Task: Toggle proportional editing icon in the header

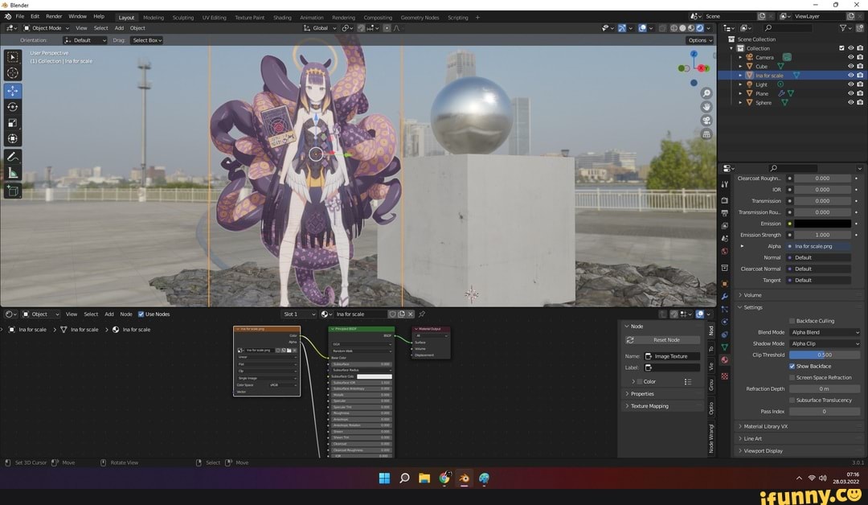Action: pyautogui.click(x=386, y=28)
